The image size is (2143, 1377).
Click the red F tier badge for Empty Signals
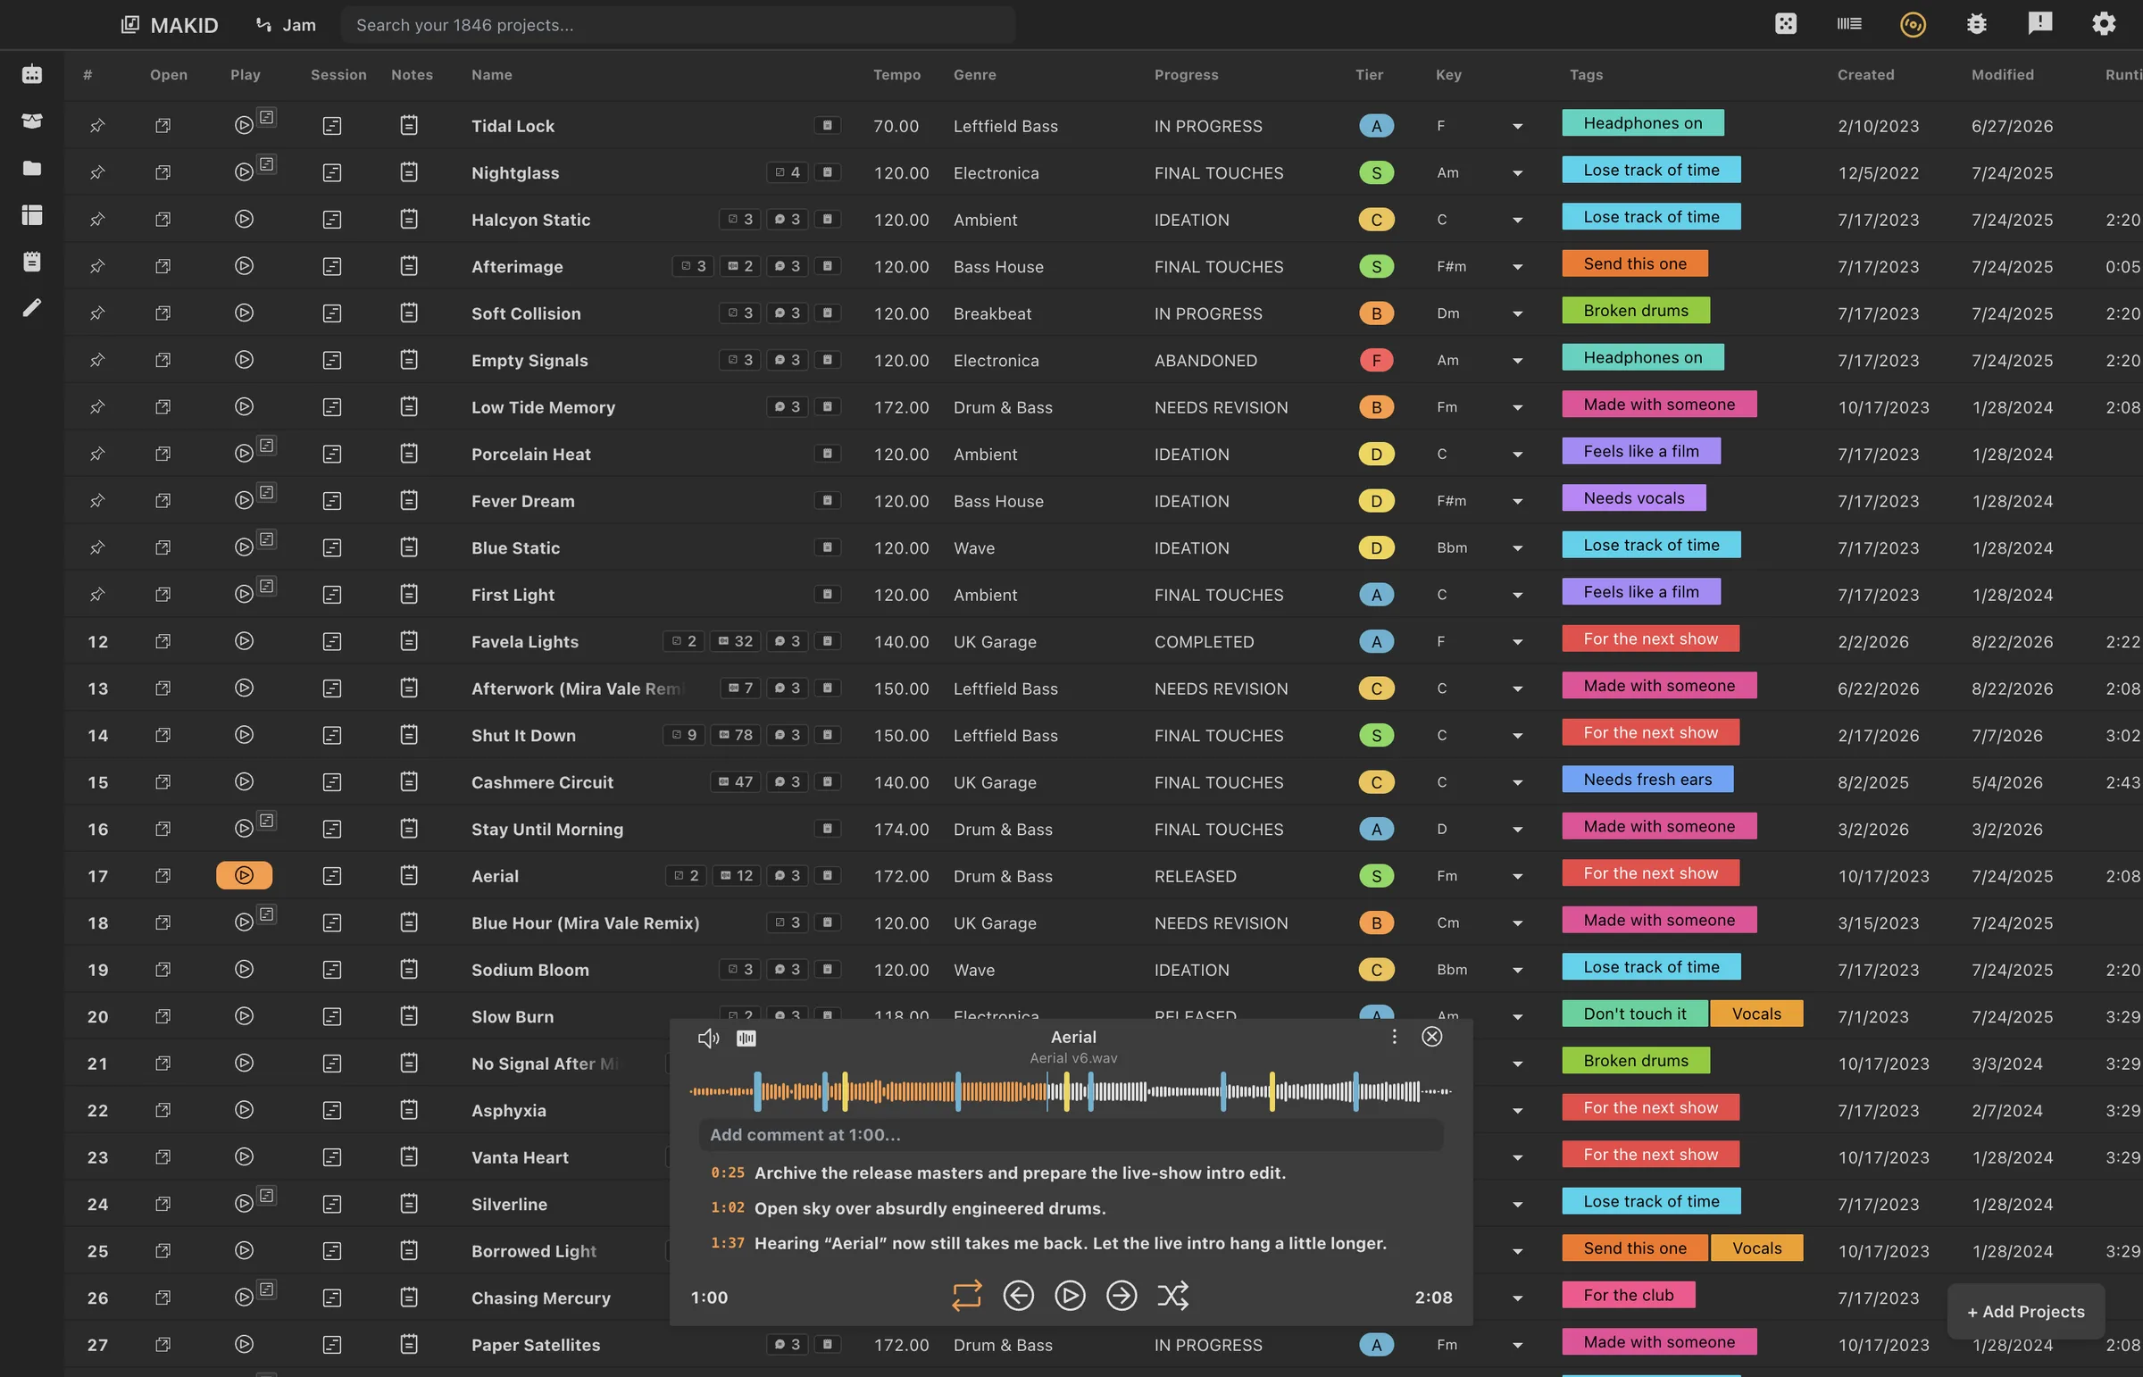click(1376, 361)
